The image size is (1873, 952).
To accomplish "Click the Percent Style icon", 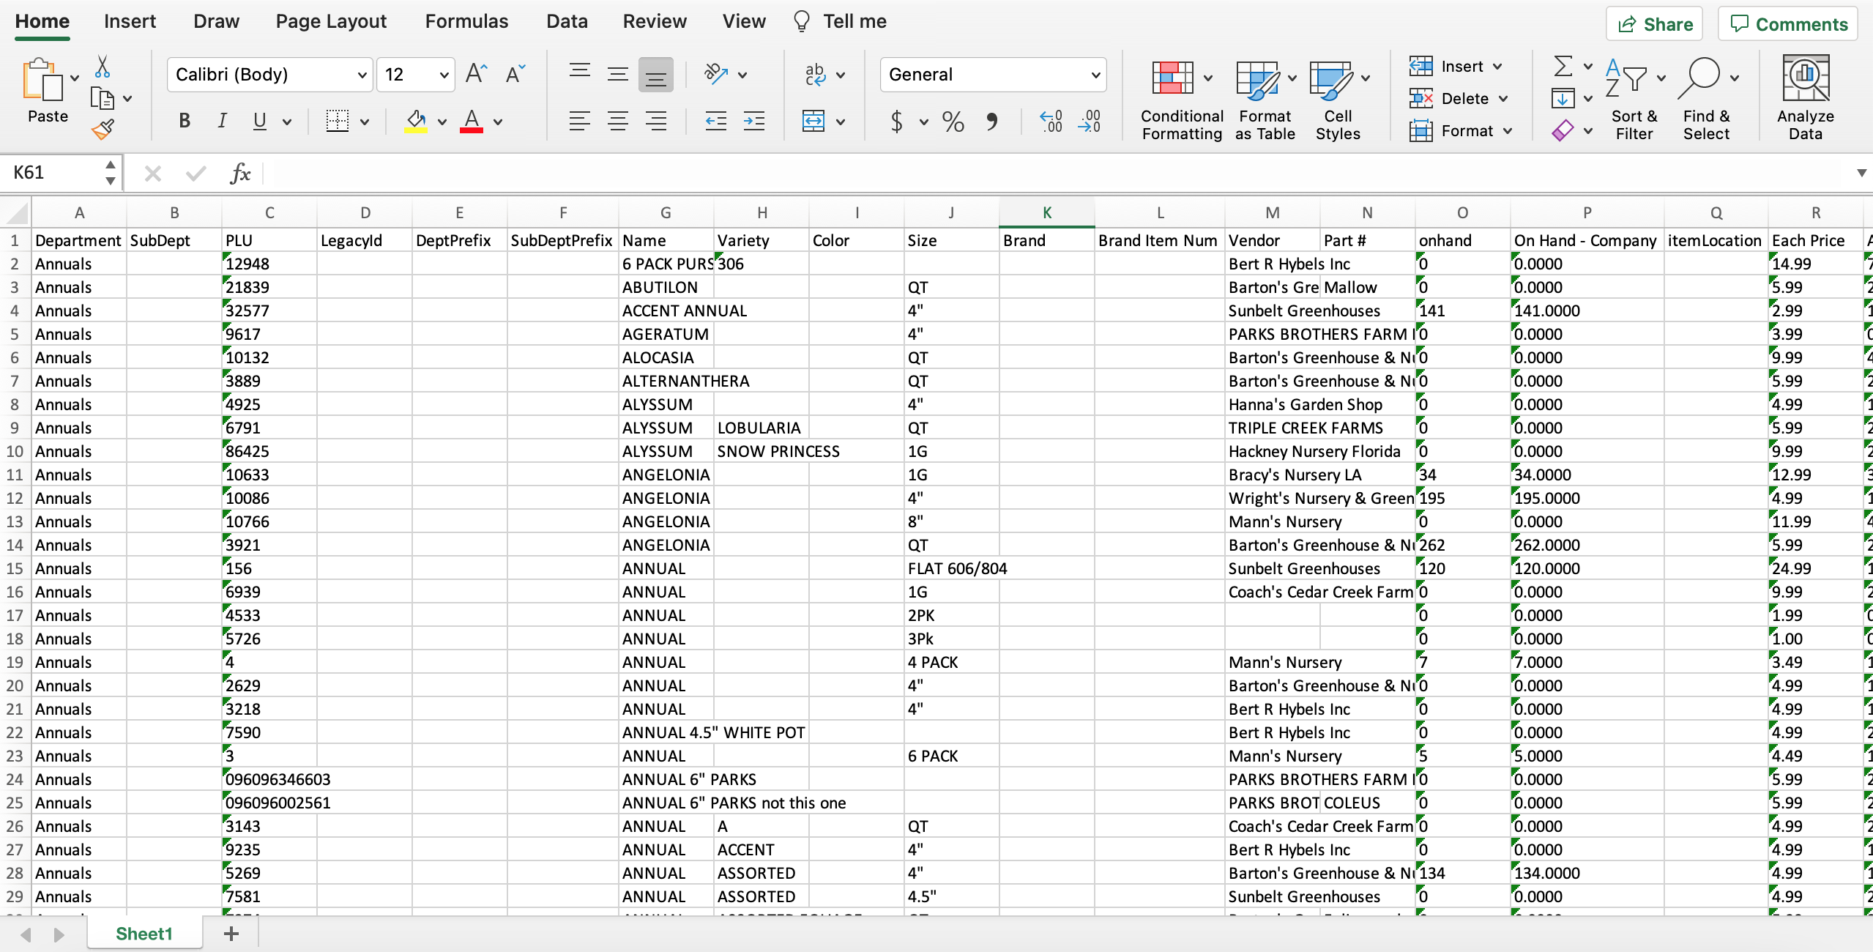I will pos(953,121).
